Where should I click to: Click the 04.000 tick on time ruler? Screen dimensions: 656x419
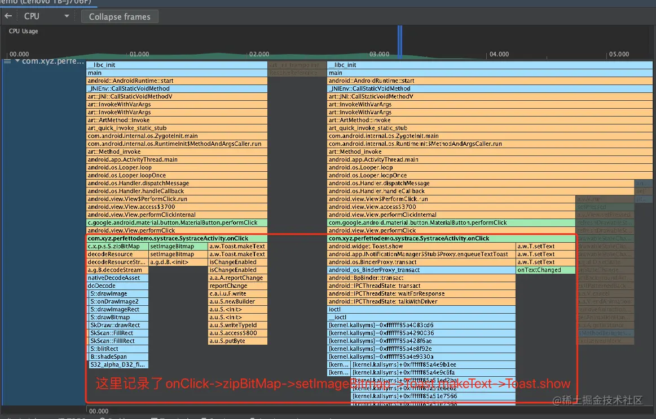[499, 54]
